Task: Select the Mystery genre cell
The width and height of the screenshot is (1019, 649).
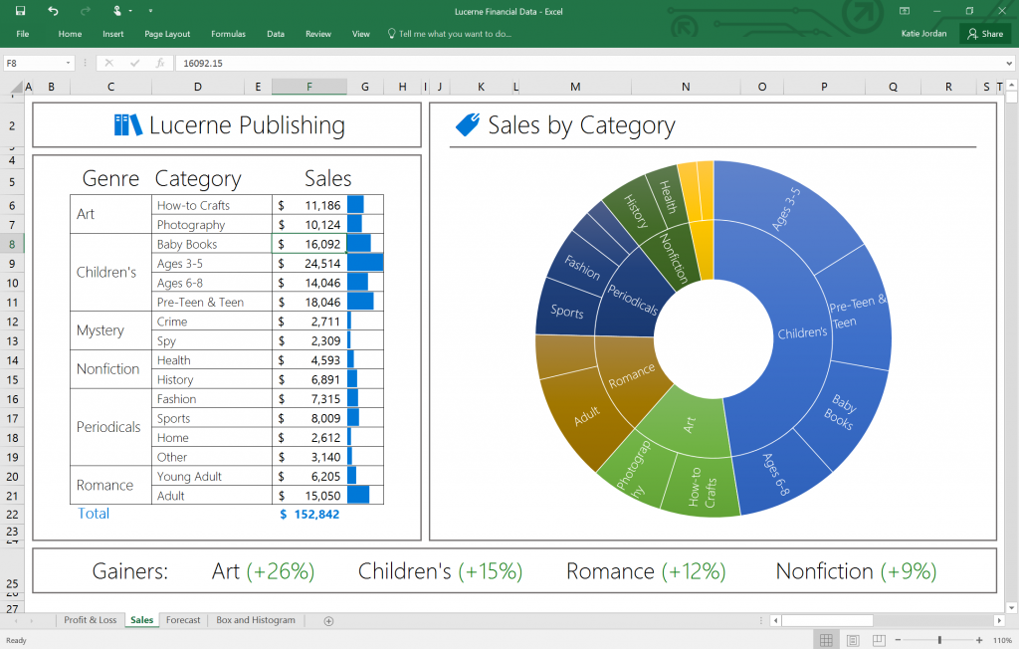Action: pos(111,330)
